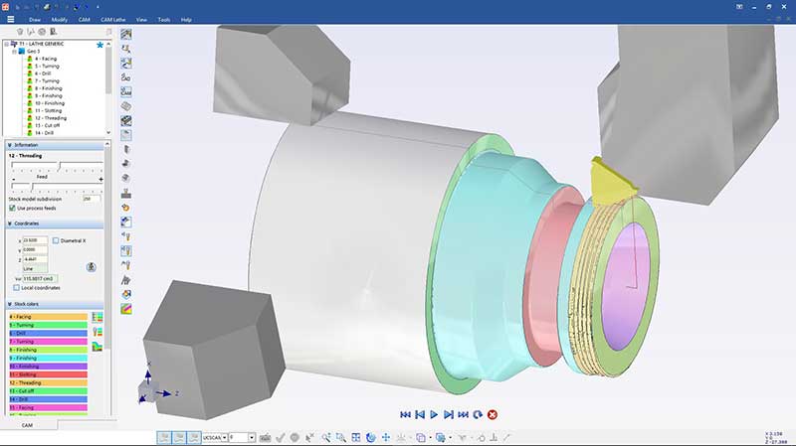Screen dimensions: 796x446
Task: Collapse the Information panel section
Action: click(x=9, y=145)
